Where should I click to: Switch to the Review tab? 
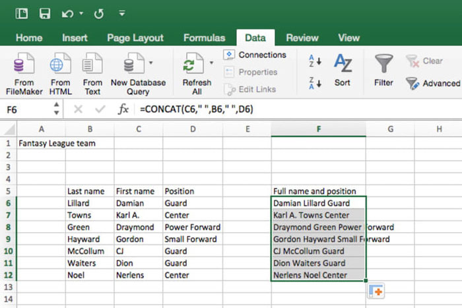point(302,38)
